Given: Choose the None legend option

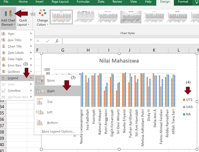Looking at the screenshot, I should (x=51, y=80).
